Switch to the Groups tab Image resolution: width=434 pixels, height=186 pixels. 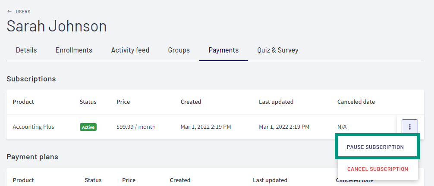click(x=179, y=50)
